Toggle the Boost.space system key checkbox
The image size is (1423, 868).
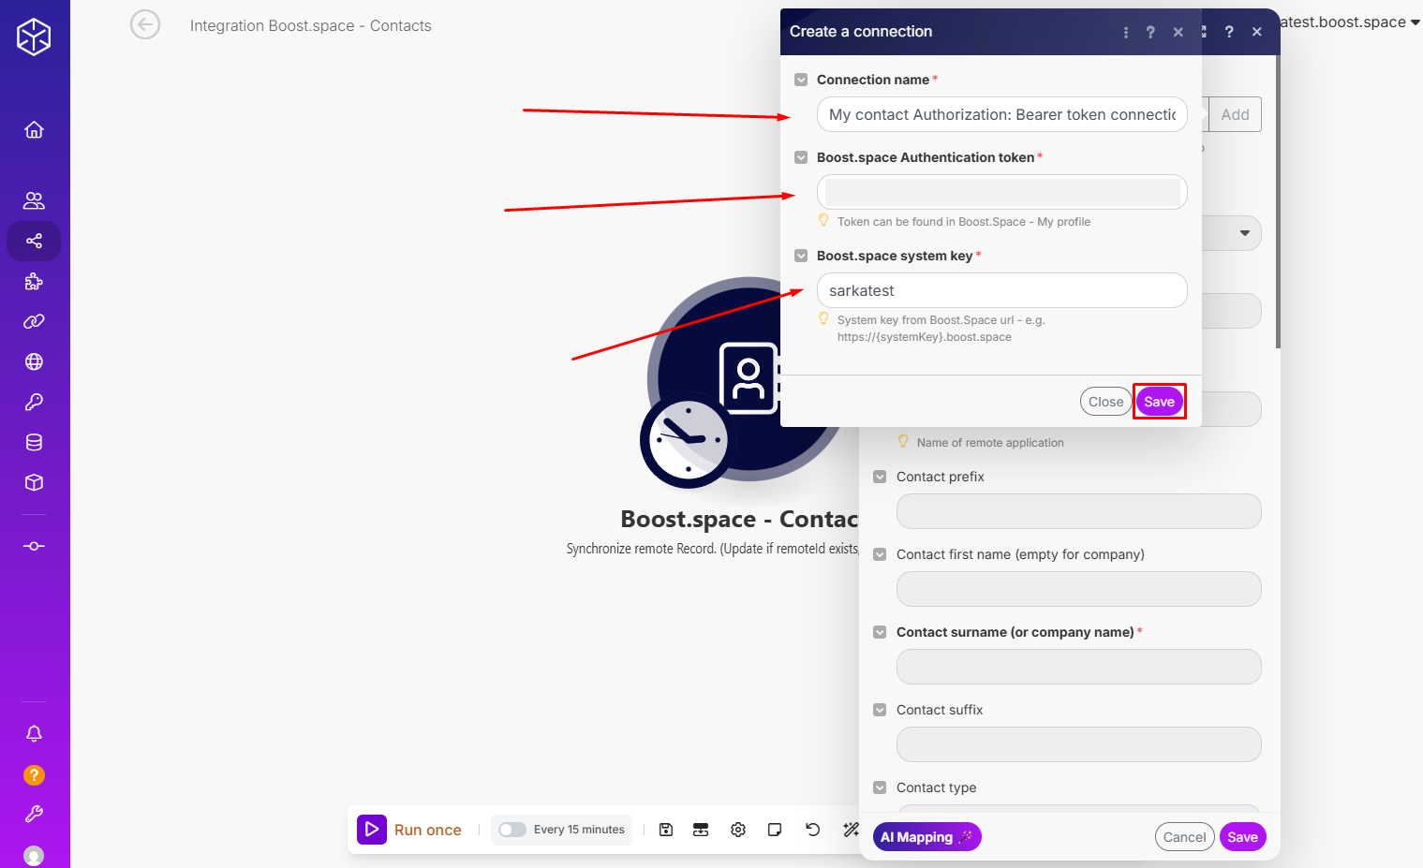pos(801,256)
